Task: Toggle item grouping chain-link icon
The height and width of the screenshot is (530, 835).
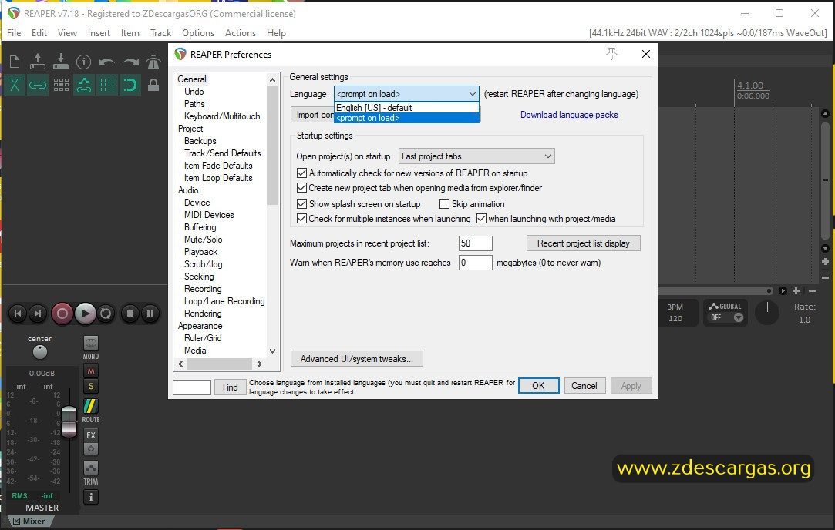Action: pos(37,85)
